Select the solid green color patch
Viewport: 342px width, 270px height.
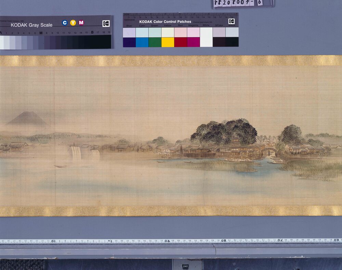pyautogui.click(x=155, y=42)
